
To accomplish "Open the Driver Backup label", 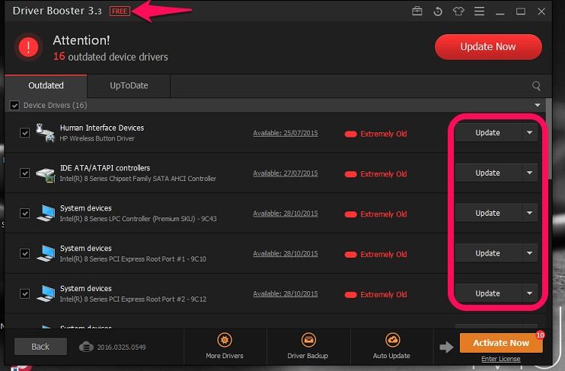I will [x=308, y=356].
